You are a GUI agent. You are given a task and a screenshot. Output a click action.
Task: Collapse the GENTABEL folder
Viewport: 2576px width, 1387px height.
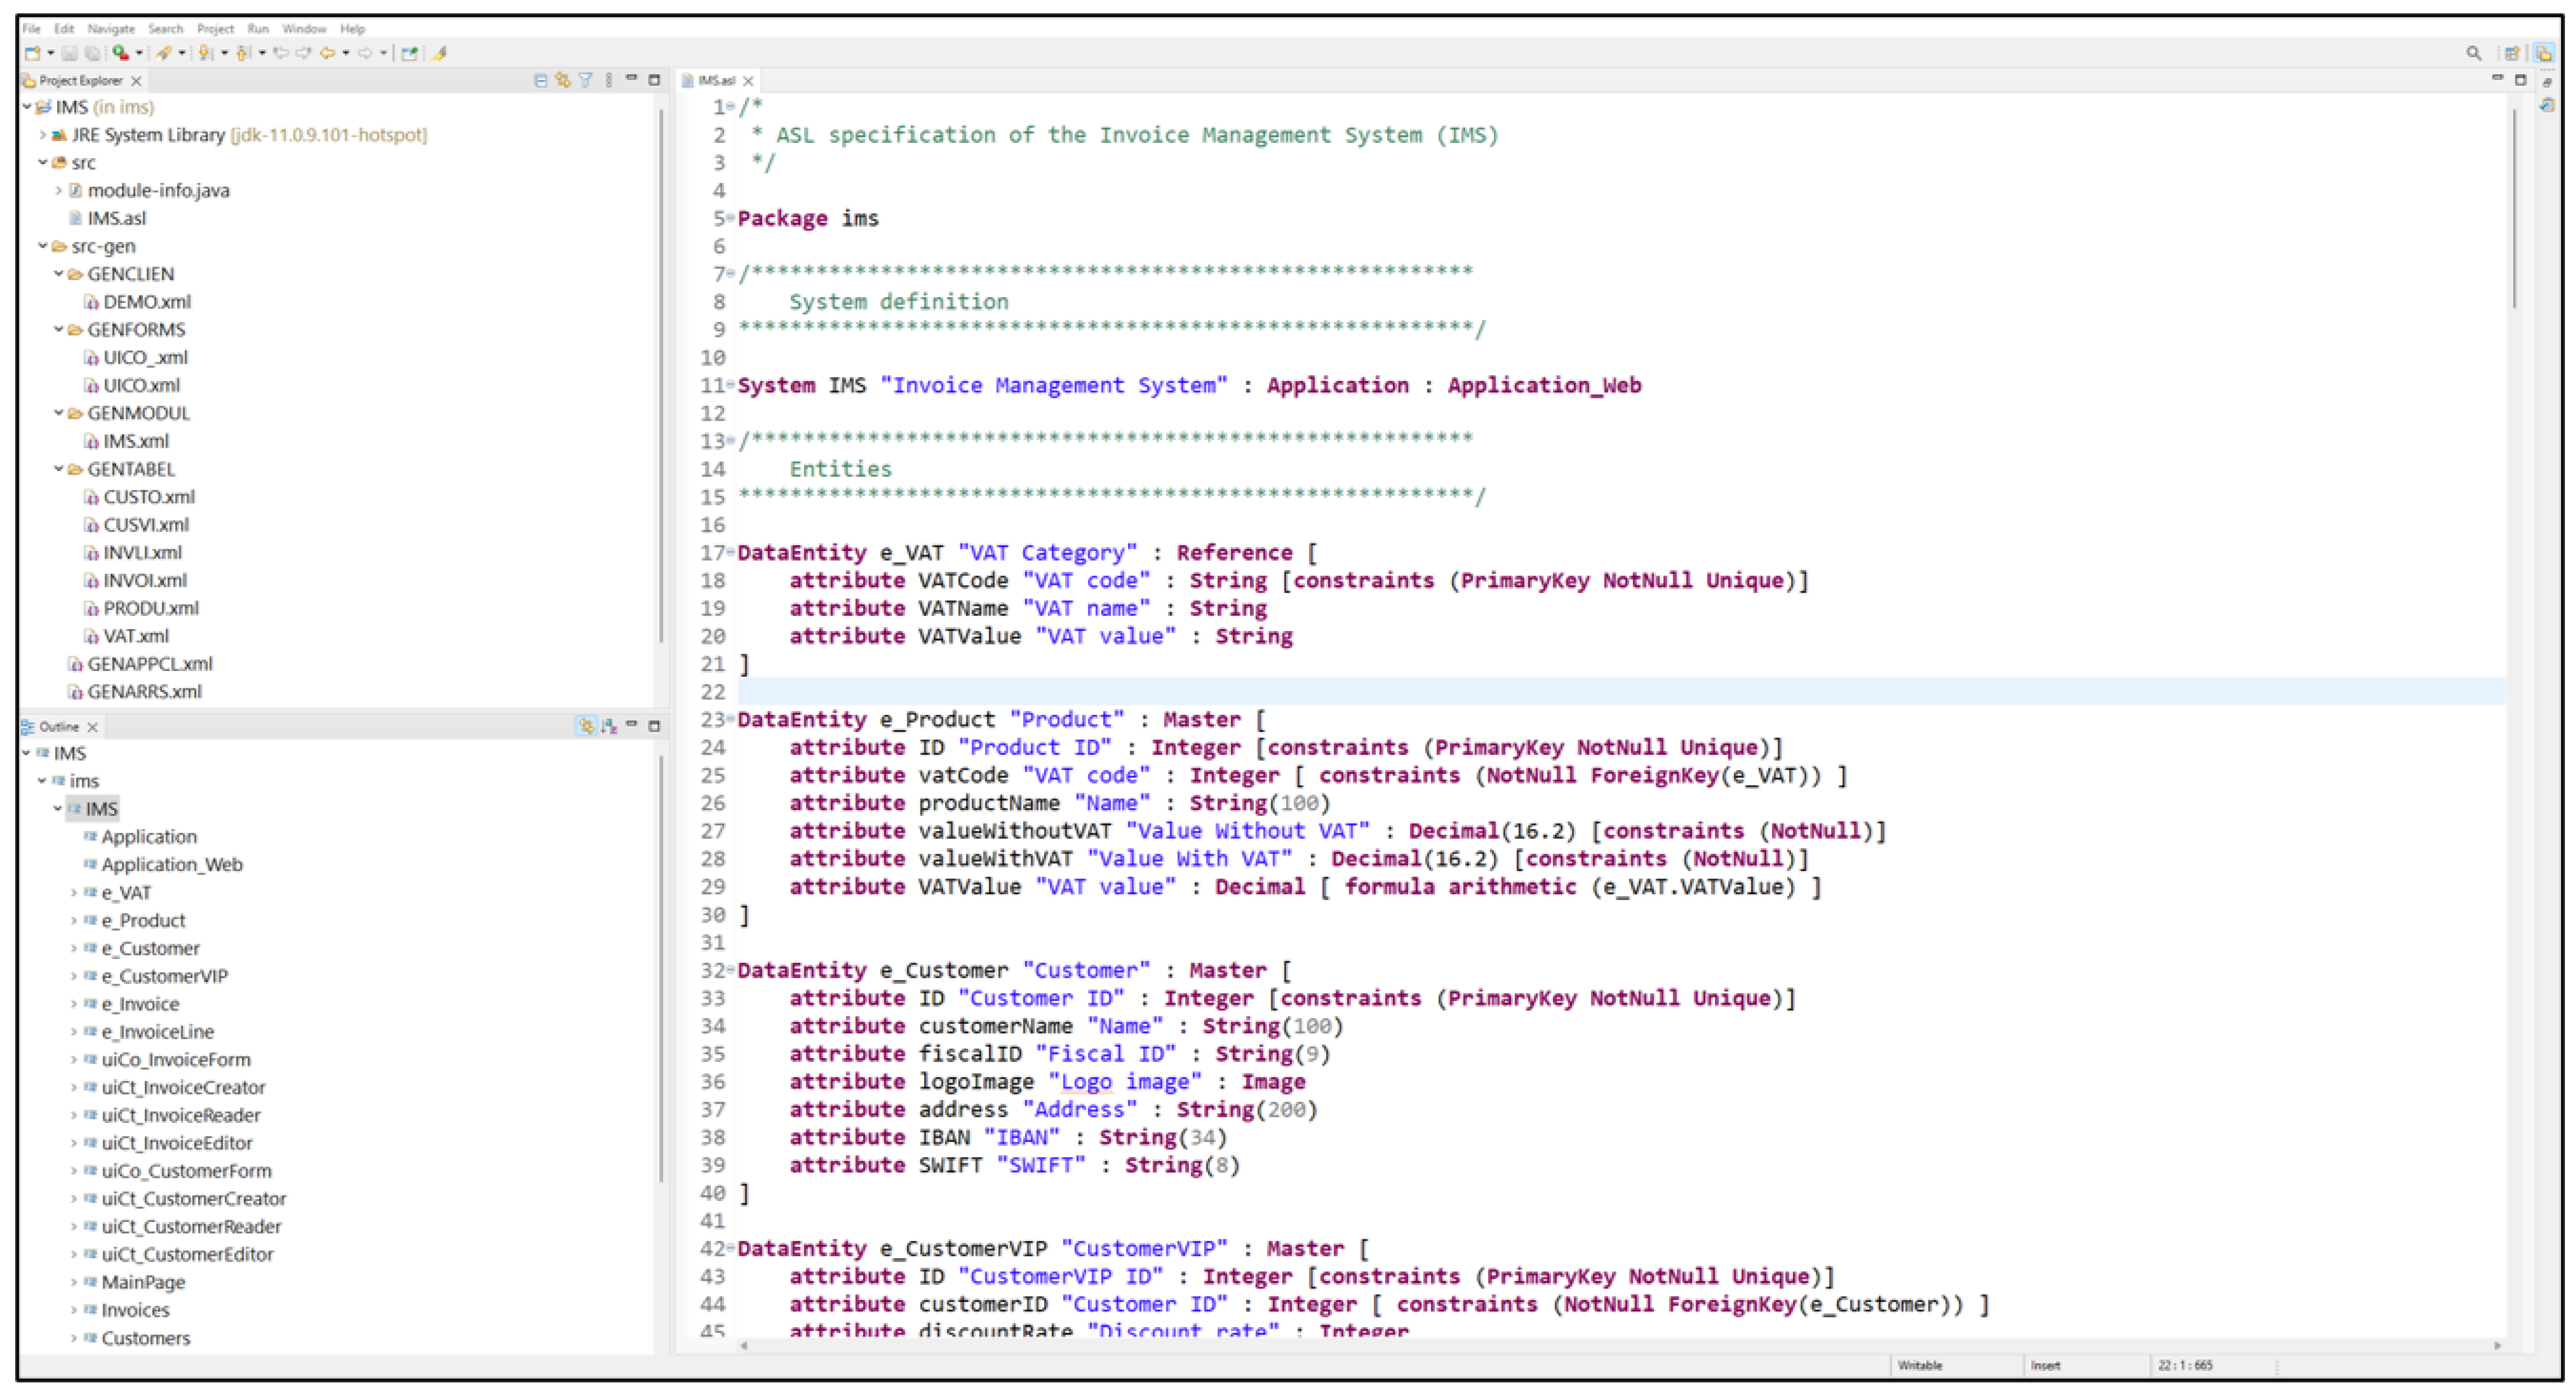tap(59, 469)
